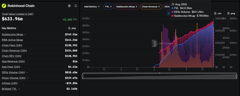Click the $141.24m RWA value
Screen dimensions: 240x96
(71, 40)
